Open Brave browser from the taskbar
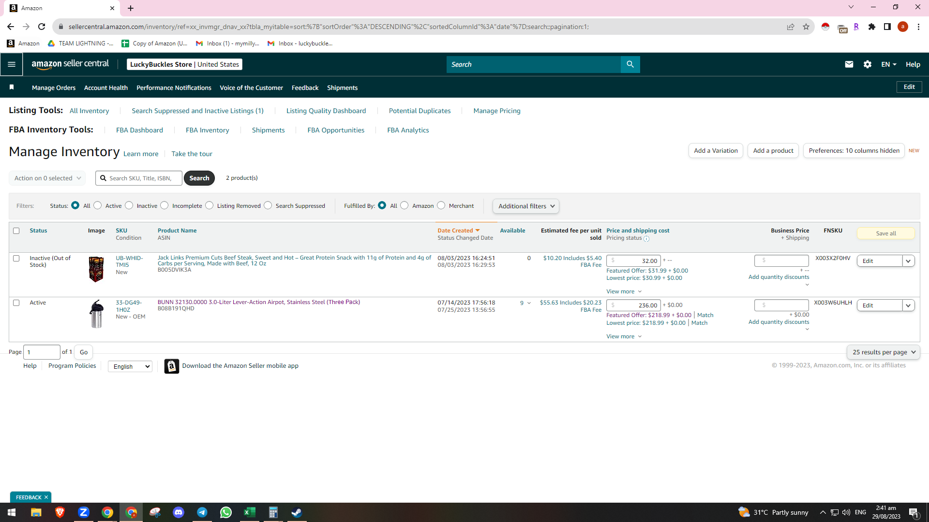This screenshot has height=522, width=929. click(60, 512)
